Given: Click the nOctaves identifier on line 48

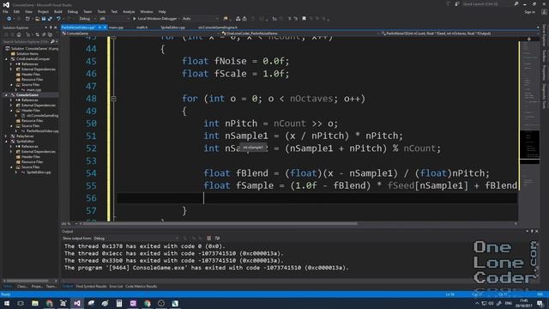Looking at the screenshot, I should 311,99.
